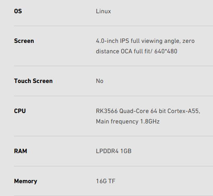
Task: Click the No value for Touch Screen
Action: point(99,81)
